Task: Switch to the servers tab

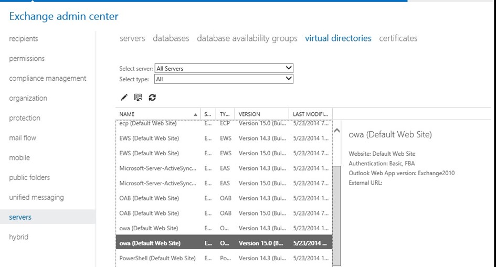Action: click(x=132, y=38)
